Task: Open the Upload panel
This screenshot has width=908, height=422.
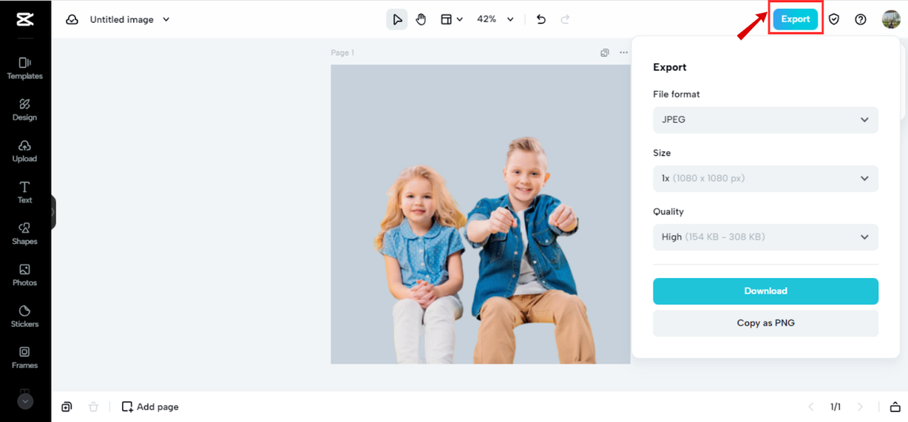Action: point(25,151)
